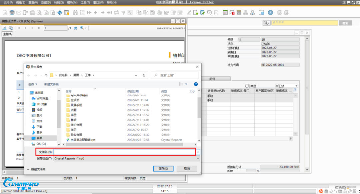This screenshot has height=194, width=360.
Task: Expand the 组织 organize dropdown
Action: point(33,84)
